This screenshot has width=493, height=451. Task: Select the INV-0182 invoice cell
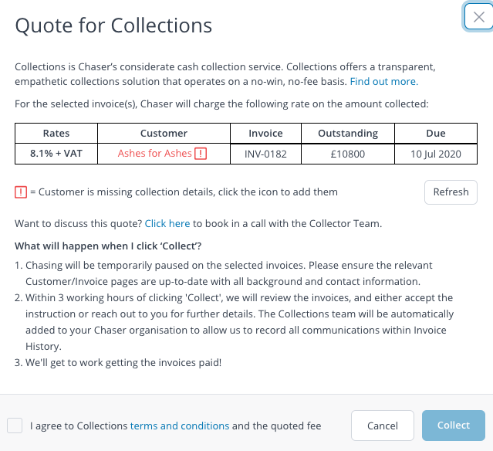(265, 154)
